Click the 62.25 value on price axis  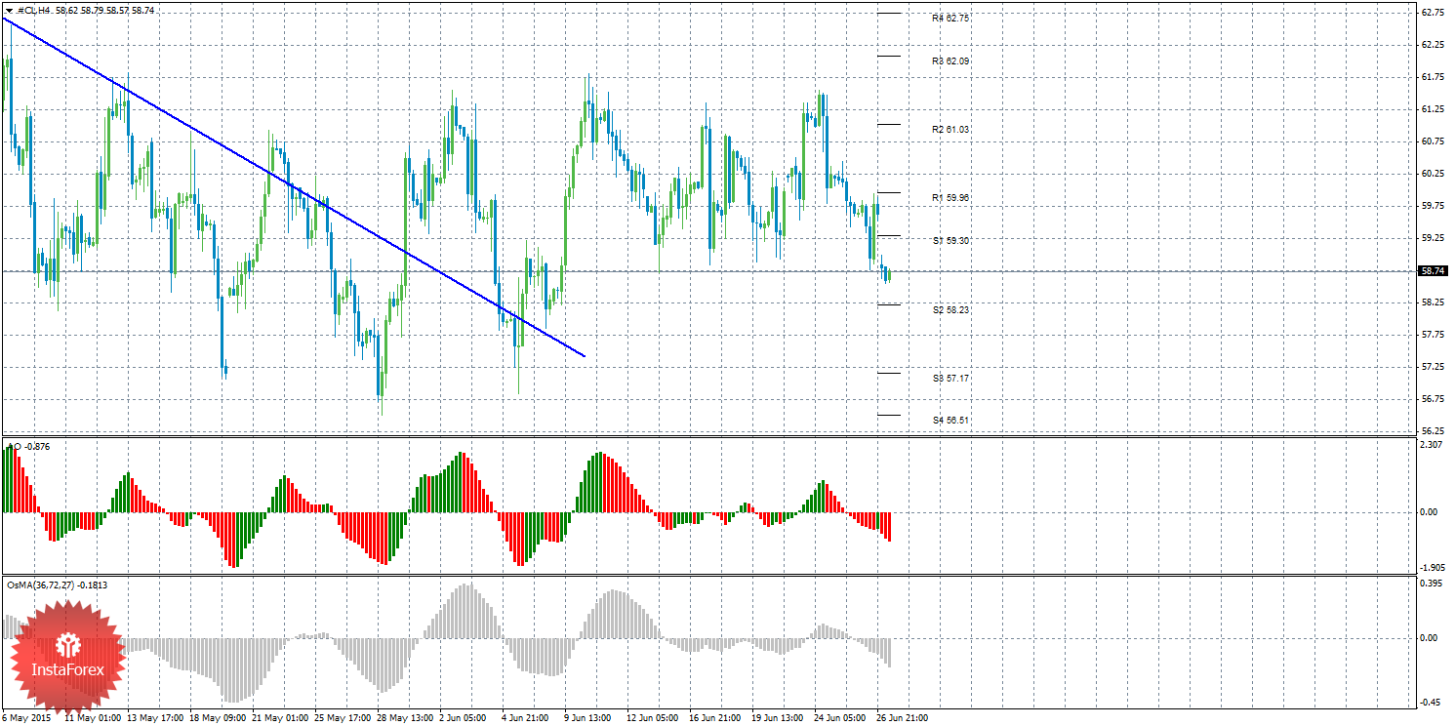pyautogui.click(x=1433, y=45)
